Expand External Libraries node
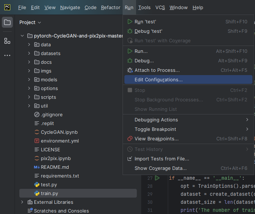Image resolution: width=255 pixels, height=214 pixels. [x=22, y=202]
